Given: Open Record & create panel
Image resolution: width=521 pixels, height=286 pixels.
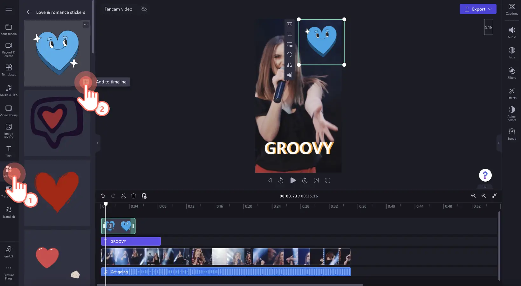Looking at the screenshot, I should (x=9, y=50).
